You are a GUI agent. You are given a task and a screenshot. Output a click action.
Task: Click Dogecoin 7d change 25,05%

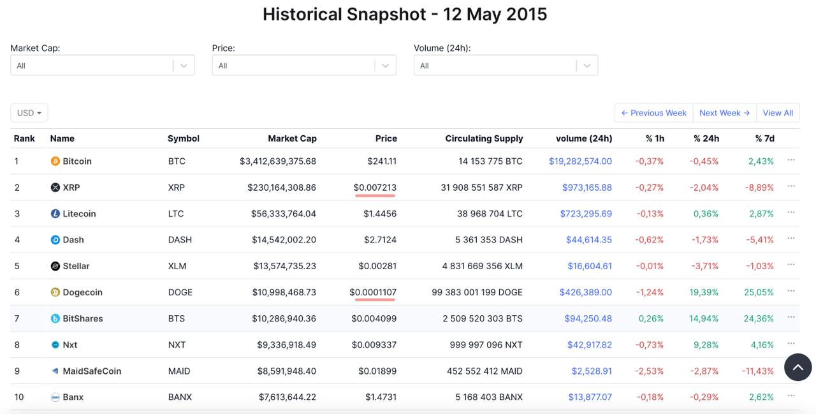759,292
